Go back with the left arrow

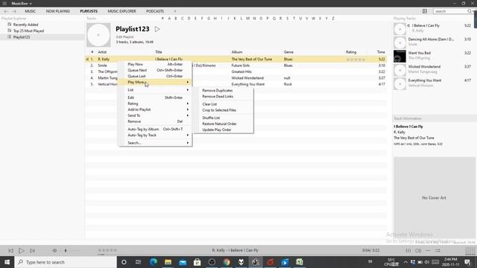tap(6, 11)
